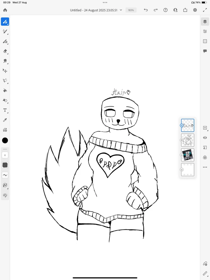The image size is (210, 280).
Task: Open the Help menu
Action: click(165, 10)
